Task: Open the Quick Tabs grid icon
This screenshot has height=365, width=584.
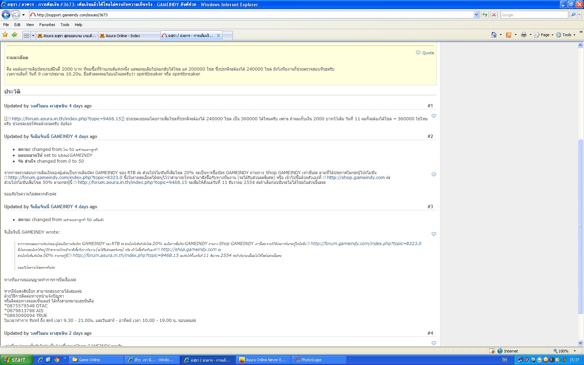Action: pyautogui.click(x=26, y=35)
